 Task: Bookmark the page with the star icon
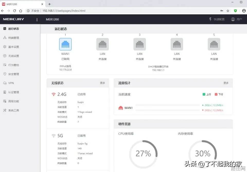(x=228, y=11)
